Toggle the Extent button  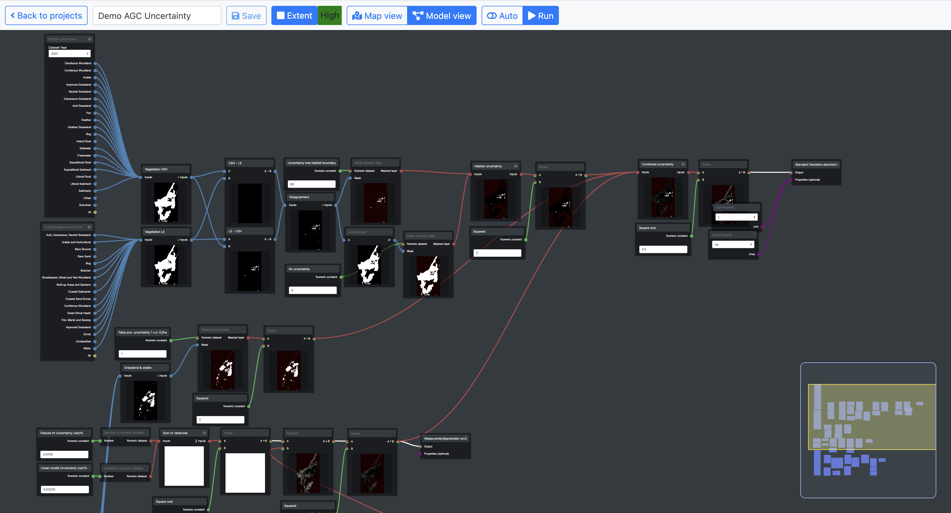click(294, 16)
